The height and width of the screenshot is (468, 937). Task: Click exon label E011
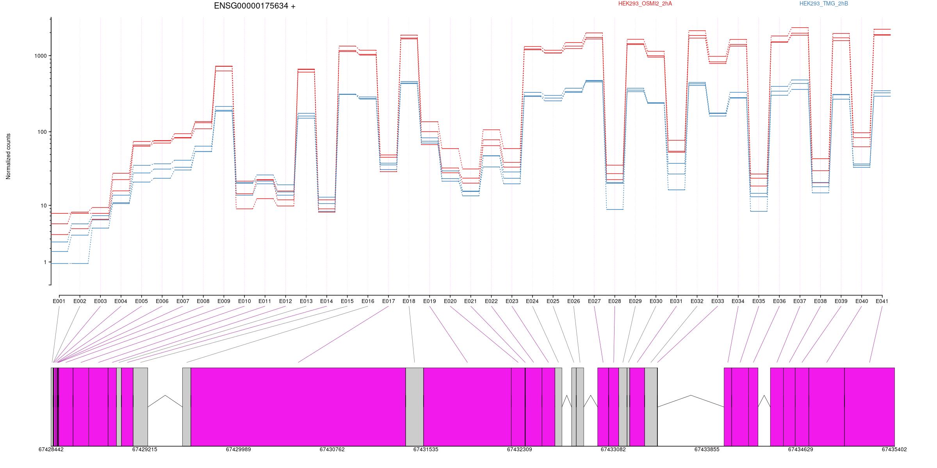(265, 301)
